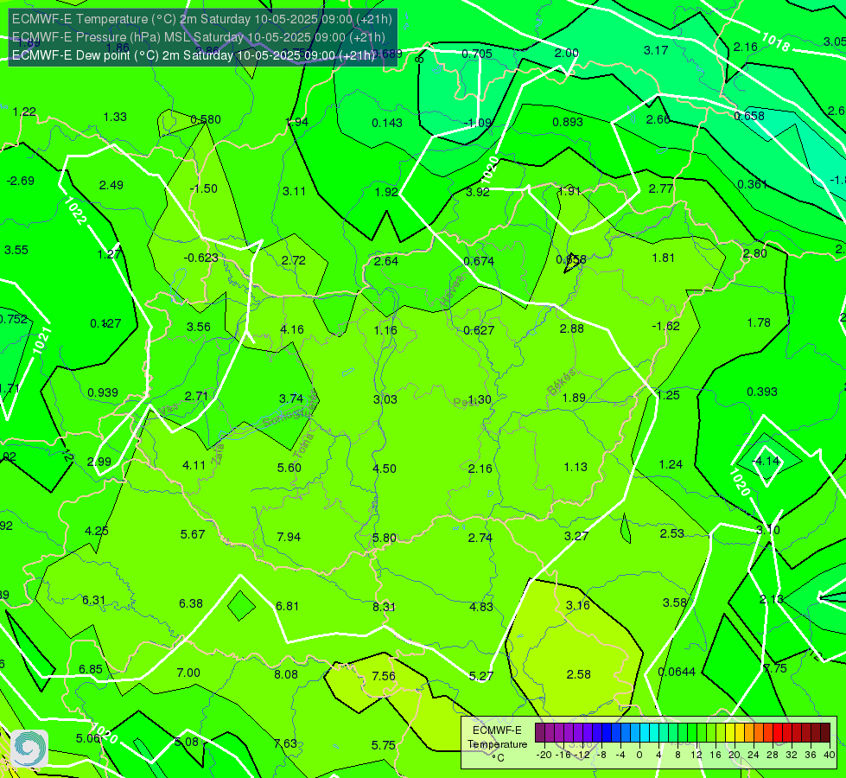Screen dimensions: 846x778
Task: Select the ECMWF-E Pressure MSL legend line
Action: (199, 37)
